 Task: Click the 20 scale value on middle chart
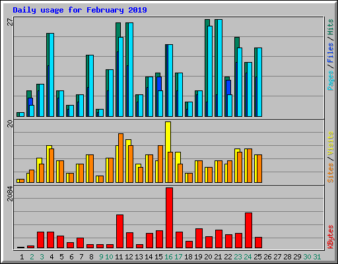(x=10, y=124)
